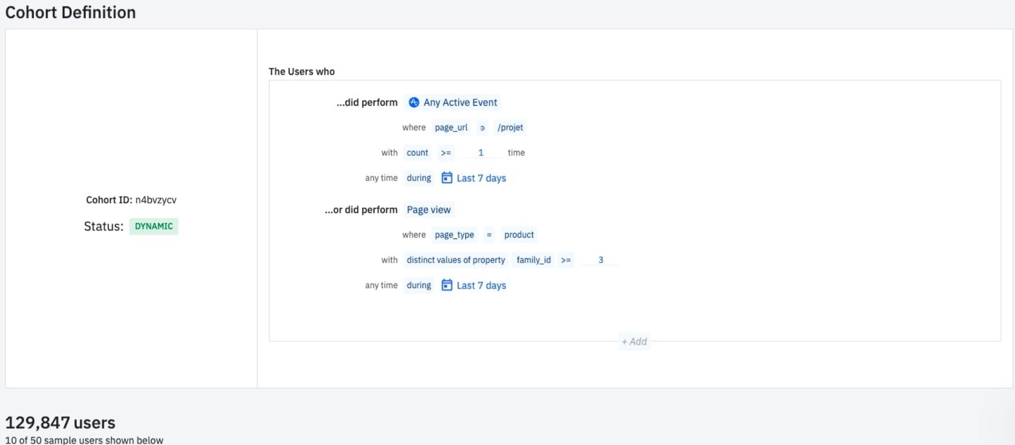Select the Page view event chip
Screen dimensions: 1015x445
428,209
